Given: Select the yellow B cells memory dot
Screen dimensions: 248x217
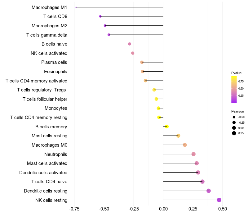Looking at the screenshot, I should point(167,126).
